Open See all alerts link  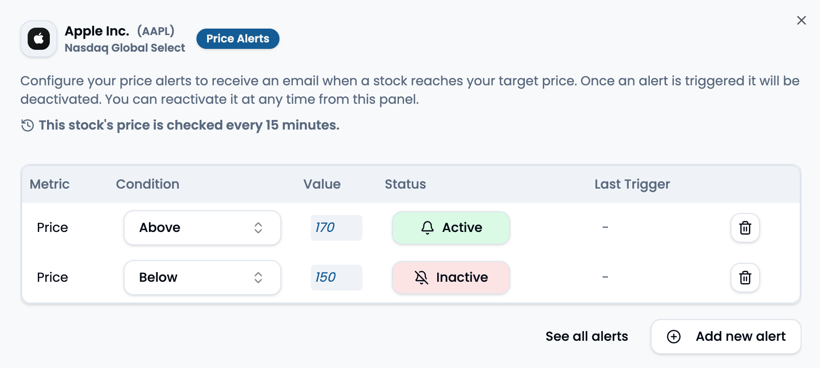coord(587,337)
